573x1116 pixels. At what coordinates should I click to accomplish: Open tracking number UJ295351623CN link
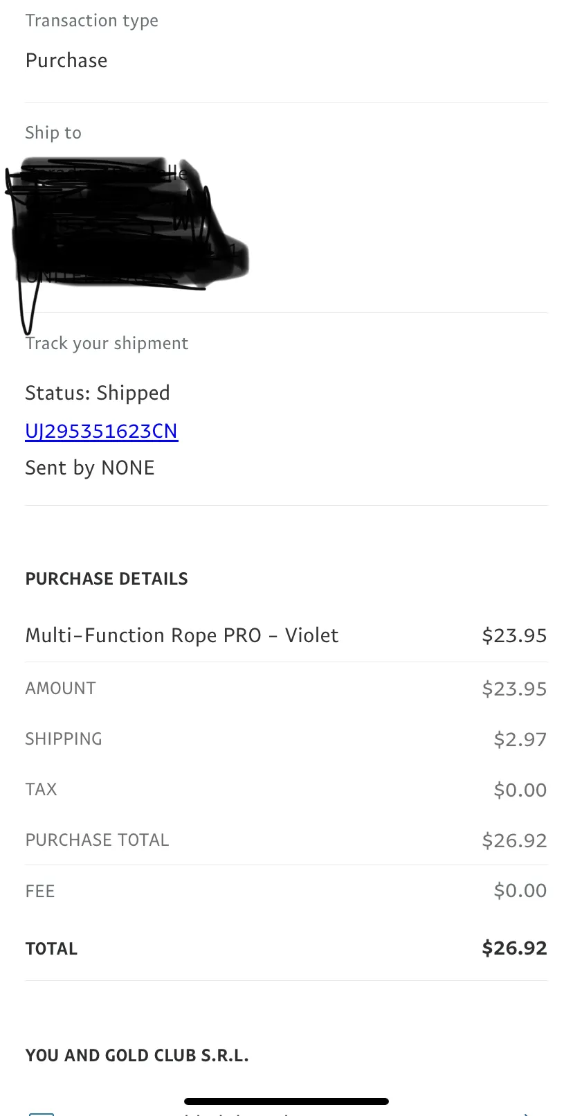102,431
